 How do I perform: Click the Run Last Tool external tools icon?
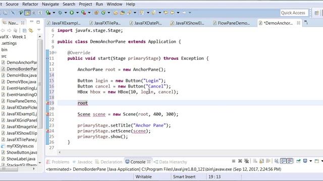83,13
